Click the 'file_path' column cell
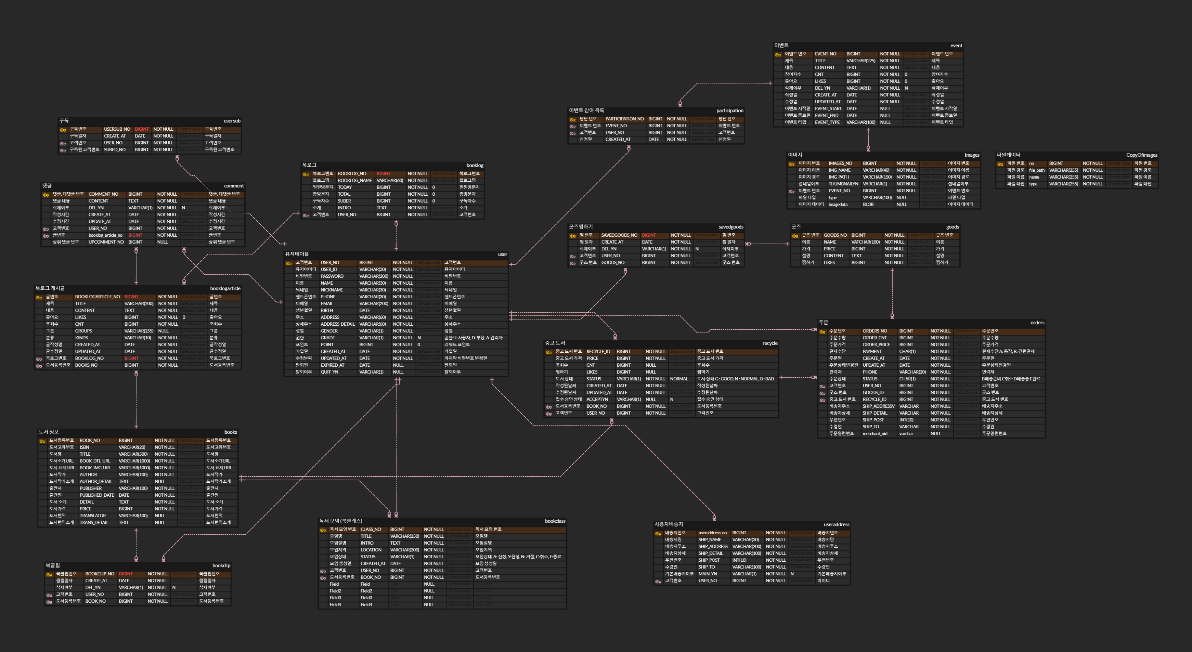1192x652 pixels. (x=1037, y=170)
